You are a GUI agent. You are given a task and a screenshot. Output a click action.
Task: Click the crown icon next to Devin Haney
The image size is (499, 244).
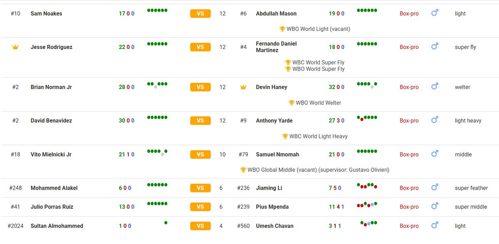tap(243, 87)
